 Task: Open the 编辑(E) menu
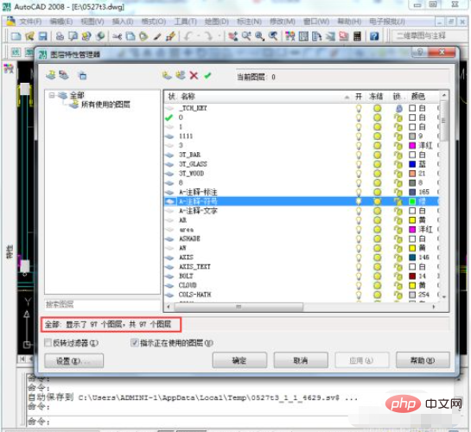click(61, 22)
